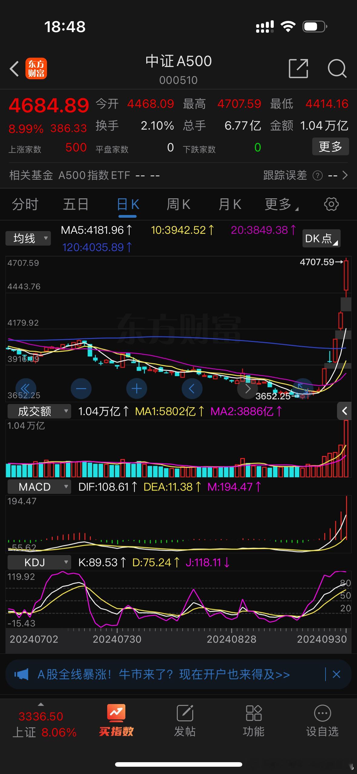
Task: Tap the 买指数 icon
Action: tap(116, 713)
